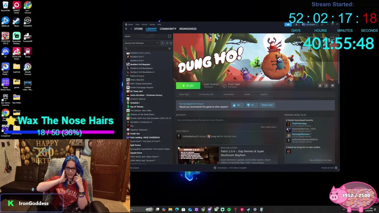
Task: Open Patch 1.0.4 update thumbnail
Action: click(x=198, y=155)
